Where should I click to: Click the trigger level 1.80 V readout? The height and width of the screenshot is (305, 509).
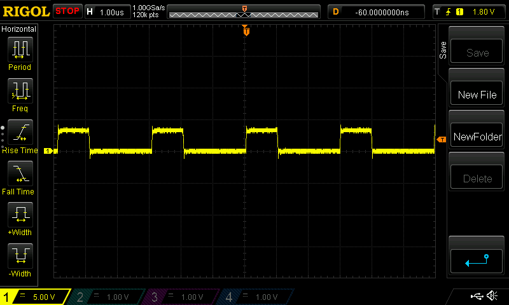click(x=484, y=12)
